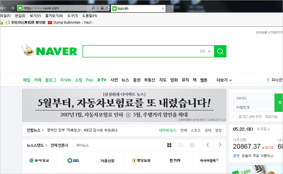Open the address bar dropdown arrow

pyautogui.click(x=98, y=8)
